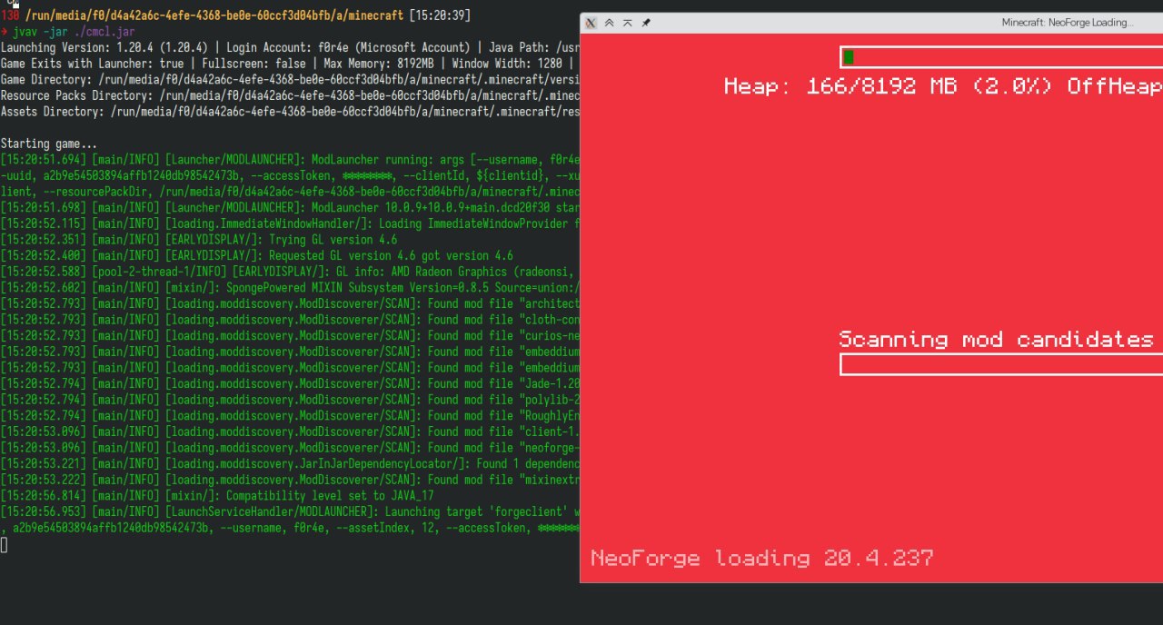Click the empty progress bar under Scanning mod candidates

1001,364
